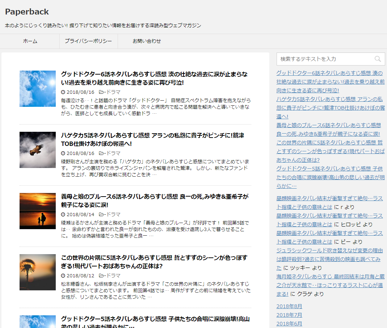Image resolution: width=387 pixels, height=328 pixels.
Task: Open この世界の片隅に5話 article headline
Action: (154, 262)
